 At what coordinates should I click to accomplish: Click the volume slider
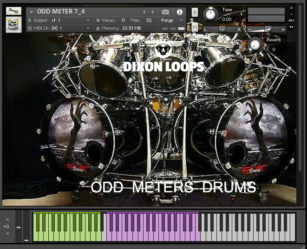tap(267, 29)
